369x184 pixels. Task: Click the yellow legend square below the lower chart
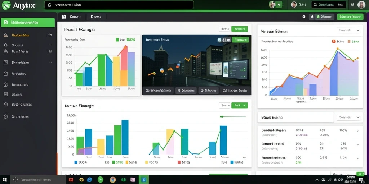click(147, 162)
